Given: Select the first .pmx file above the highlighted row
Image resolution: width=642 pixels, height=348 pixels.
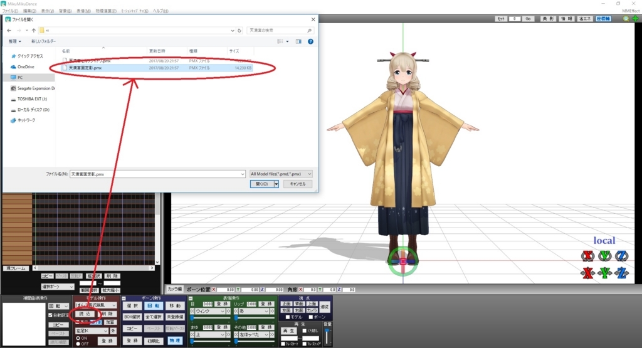Looking at the screenshot, I should coord(157,61).
